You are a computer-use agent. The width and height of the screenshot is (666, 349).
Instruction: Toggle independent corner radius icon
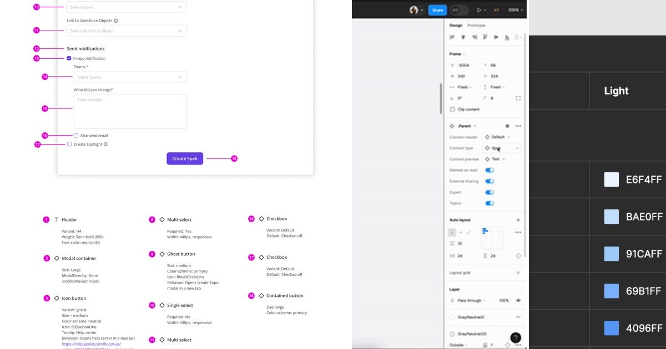click(519, 98)
